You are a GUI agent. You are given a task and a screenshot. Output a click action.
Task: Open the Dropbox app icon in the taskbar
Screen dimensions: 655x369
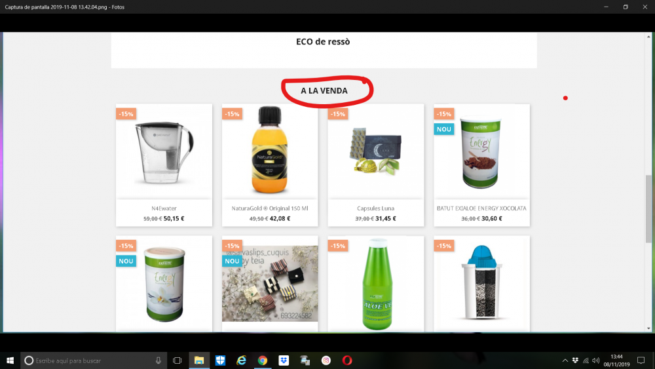(x=284, y=360)
